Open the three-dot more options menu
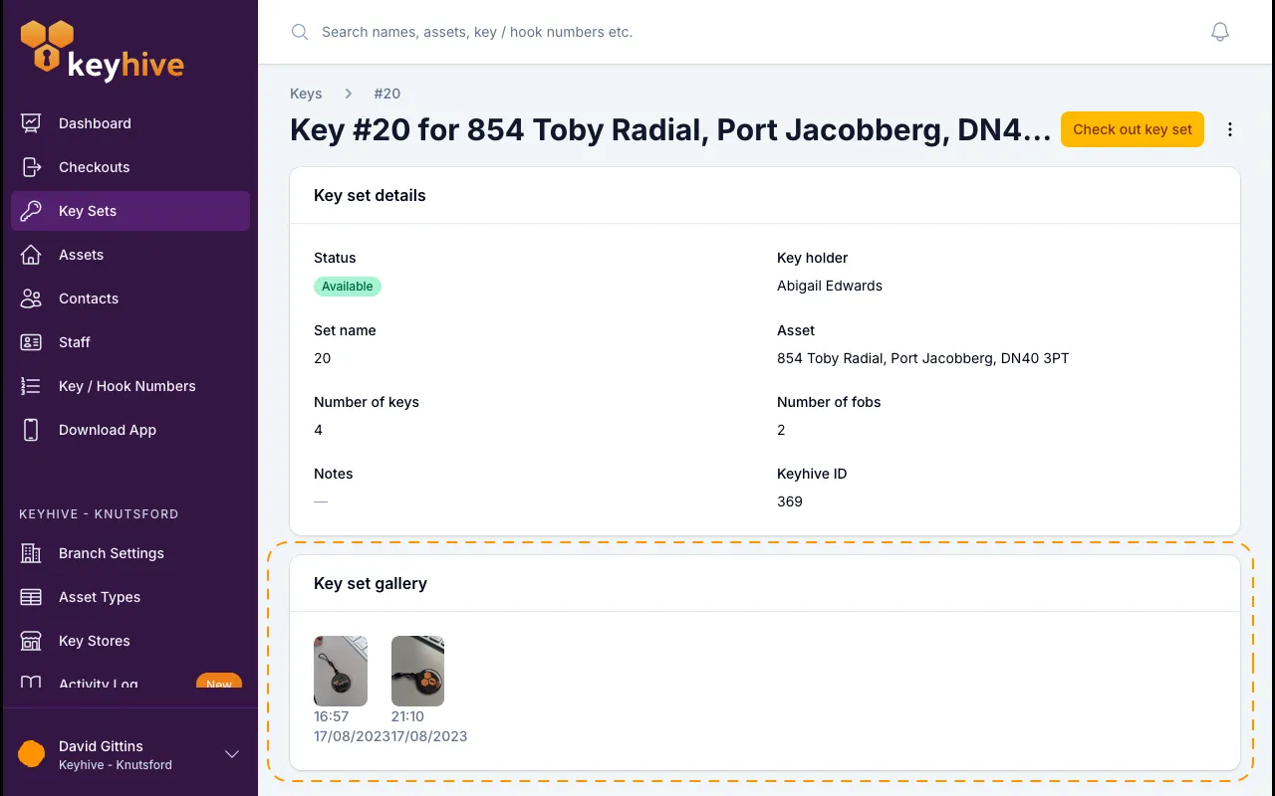The image size is (1275, 796). 1230,129
